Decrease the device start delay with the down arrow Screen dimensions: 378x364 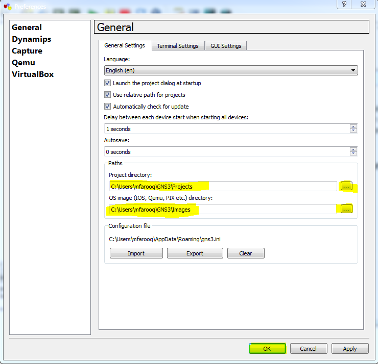pos(353,131)
